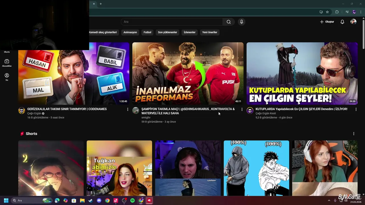Close the current browser tab

coord(94,4)
